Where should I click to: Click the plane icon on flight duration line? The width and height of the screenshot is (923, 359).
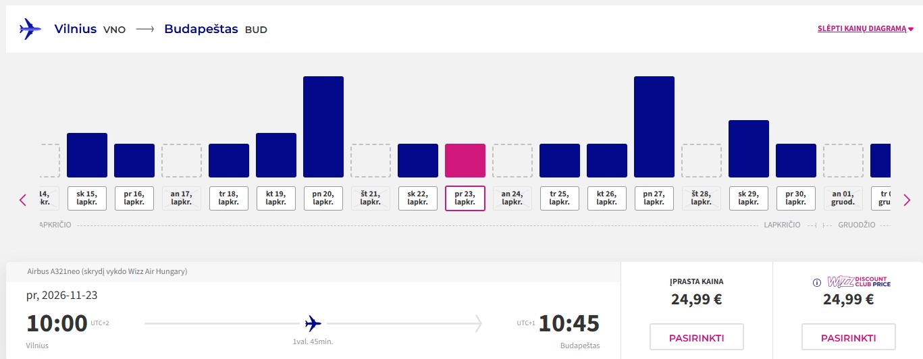tap(313, 323)
